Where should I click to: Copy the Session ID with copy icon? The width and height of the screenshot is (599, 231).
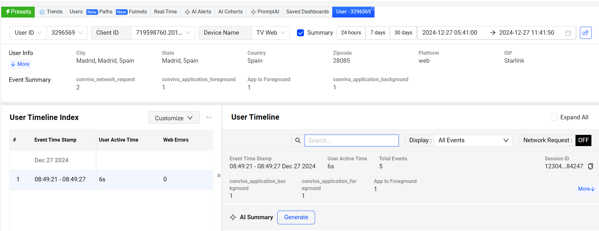[590, 166]
